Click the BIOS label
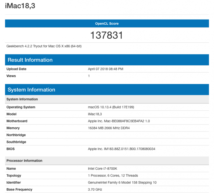The width and height of the screenshot is (214, 193). pos(10,149)
